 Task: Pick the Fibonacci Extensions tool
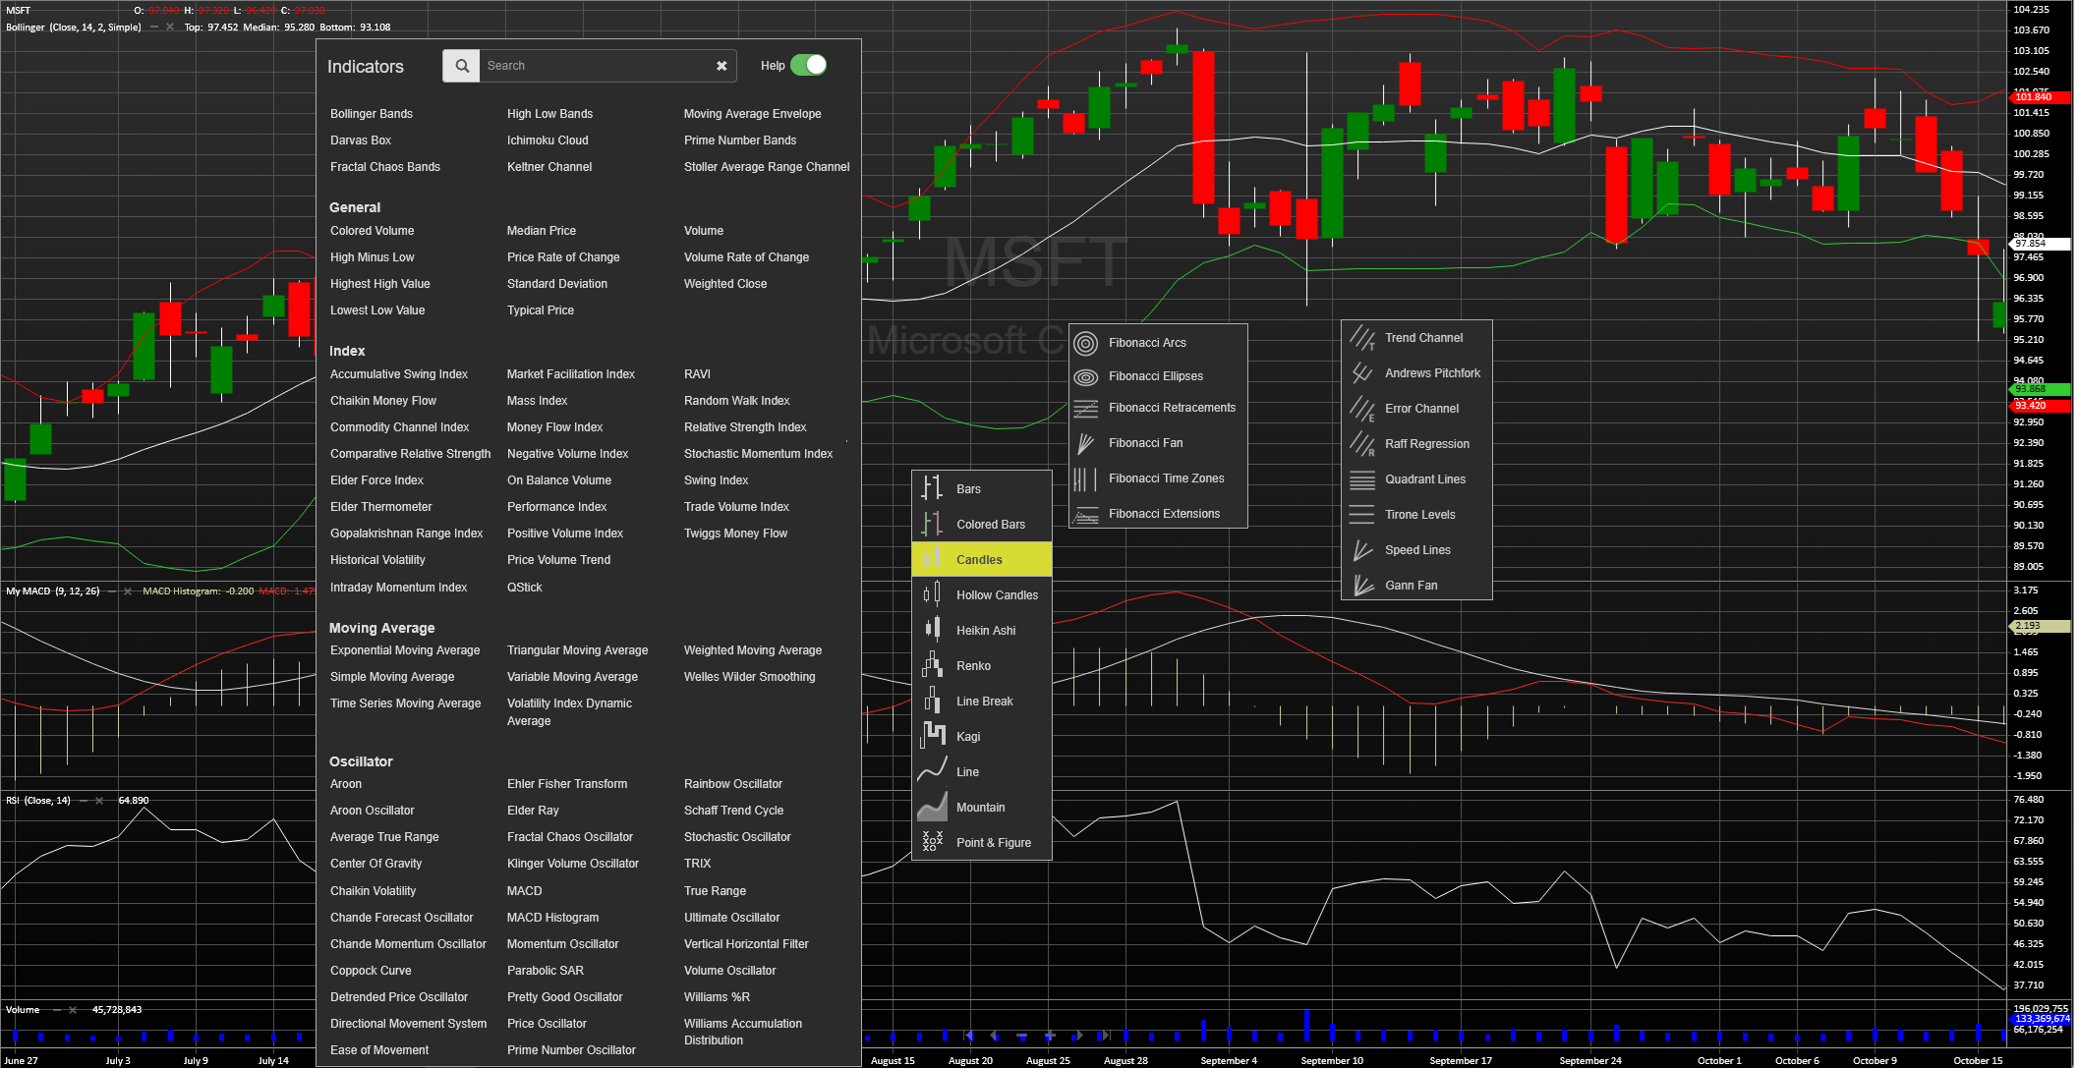pyautogui.click(x=1158, y=514)
